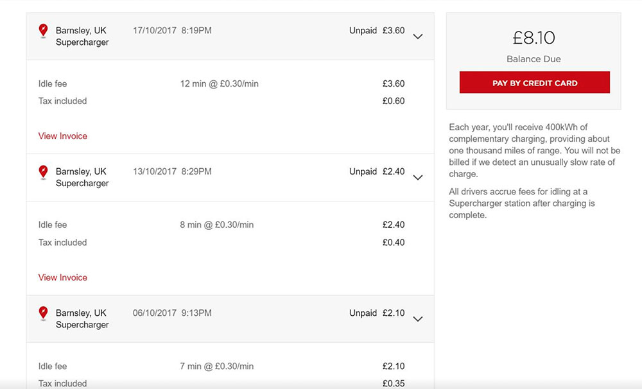This screenshot has height=389, width=642.
Task: Click the Supercharger pin icon for 06/10/2017
Action: pos(43,313)
